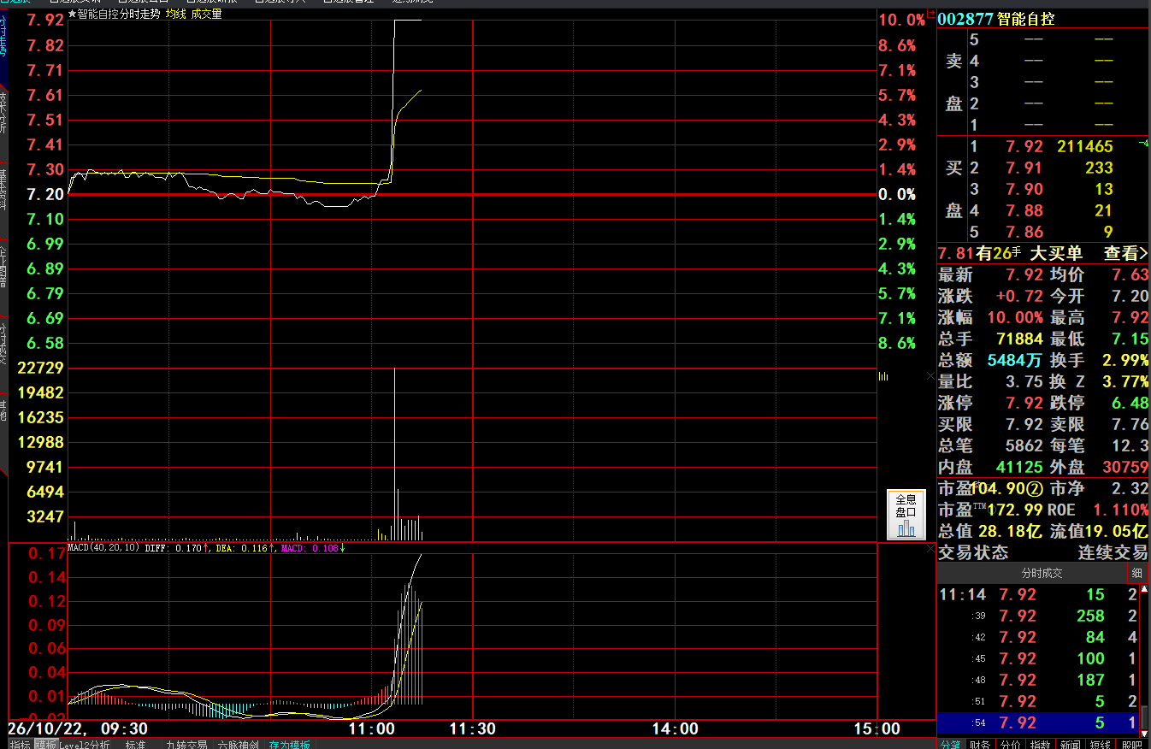Image resolution: width=1151 pixels, height=749 pixels.
Task: Click the 成交量 legend label above the chart
Action: pos(206,14)
